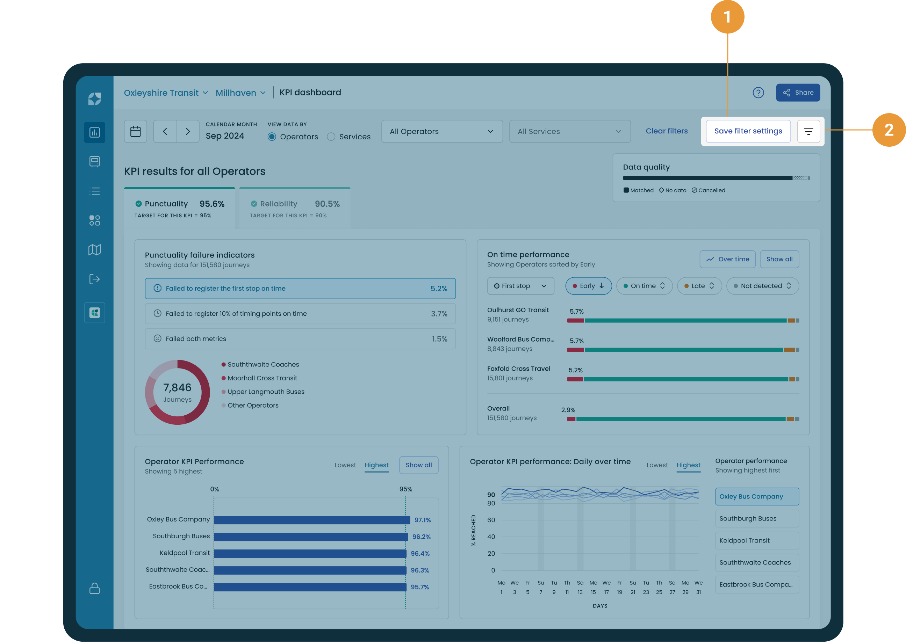
Task: Click the sign out sidebar icon
Action: [x=95, y=279]
